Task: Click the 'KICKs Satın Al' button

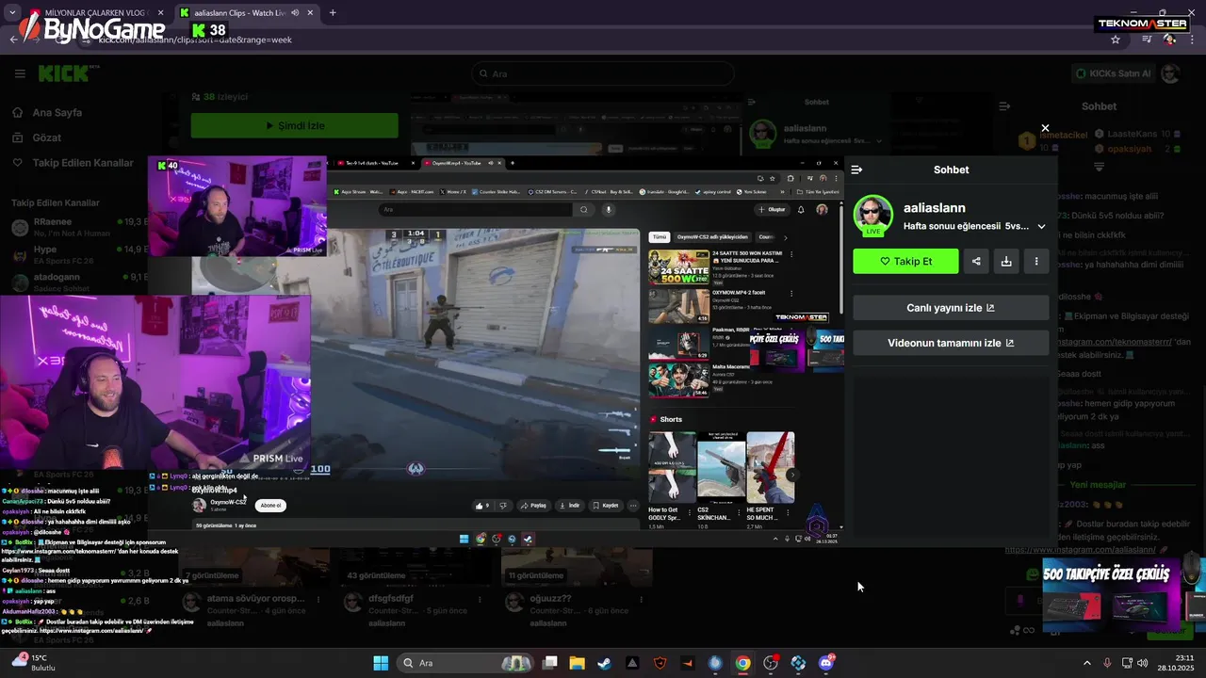Action: pos(1113,73)
